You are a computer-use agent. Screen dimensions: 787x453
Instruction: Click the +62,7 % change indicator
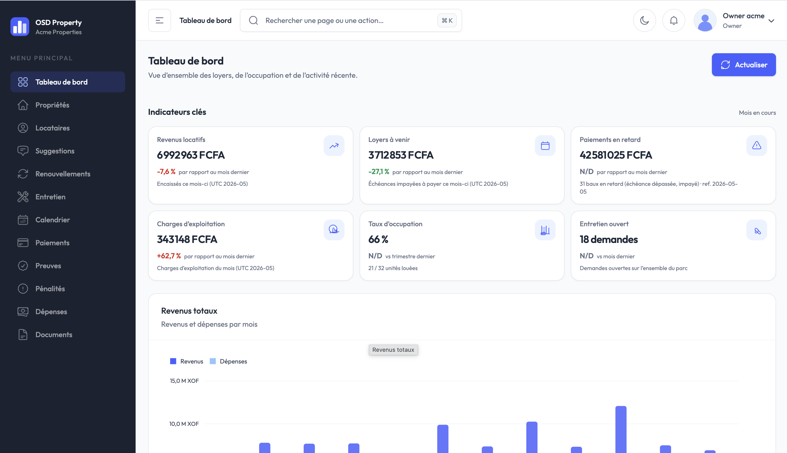[169, 256]
